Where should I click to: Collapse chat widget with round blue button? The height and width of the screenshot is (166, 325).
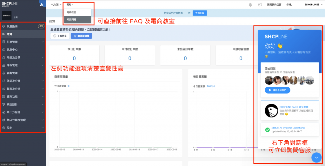pyautogui.click(x=316, y=157)
